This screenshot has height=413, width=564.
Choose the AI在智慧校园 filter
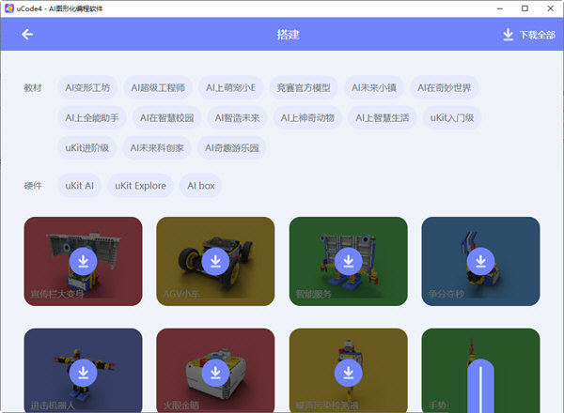[x=167, y=117]
